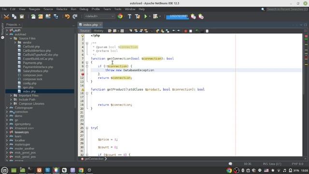Collapse the code fold at the try block, line 25

tap(87, 128)
